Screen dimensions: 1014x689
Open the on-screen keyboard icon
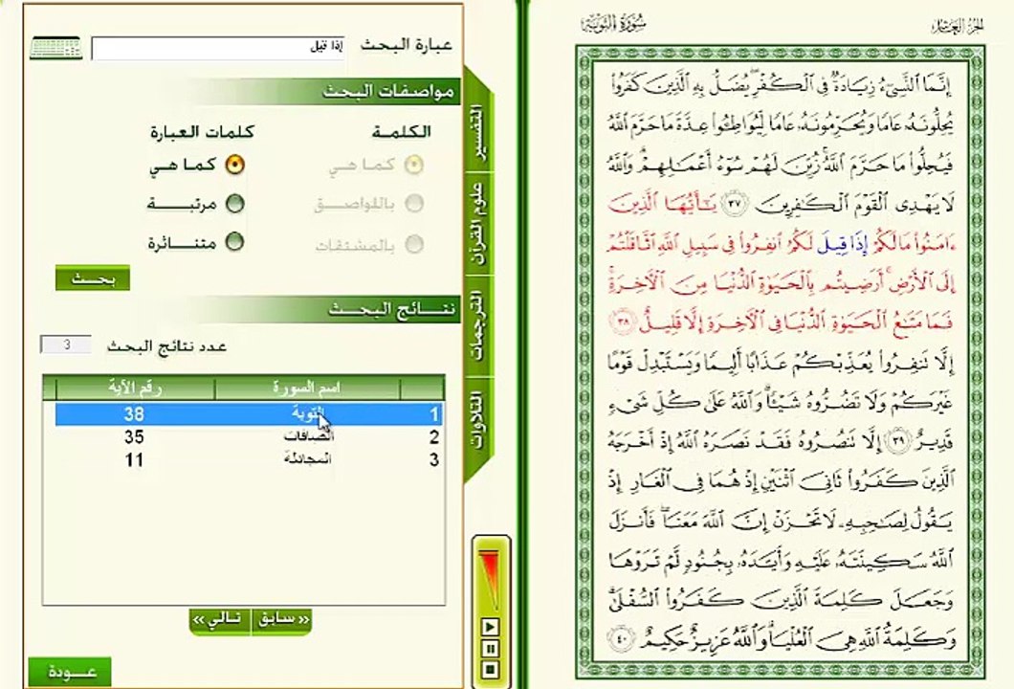point(56,48)
